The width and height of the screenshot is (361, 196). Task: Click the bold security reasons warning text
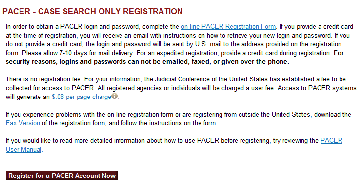pos(146,62)
